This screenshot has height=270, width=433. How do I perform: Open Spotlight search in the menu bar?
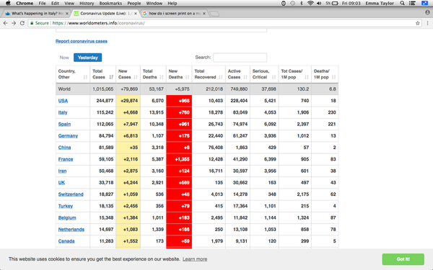click(403, 4)
